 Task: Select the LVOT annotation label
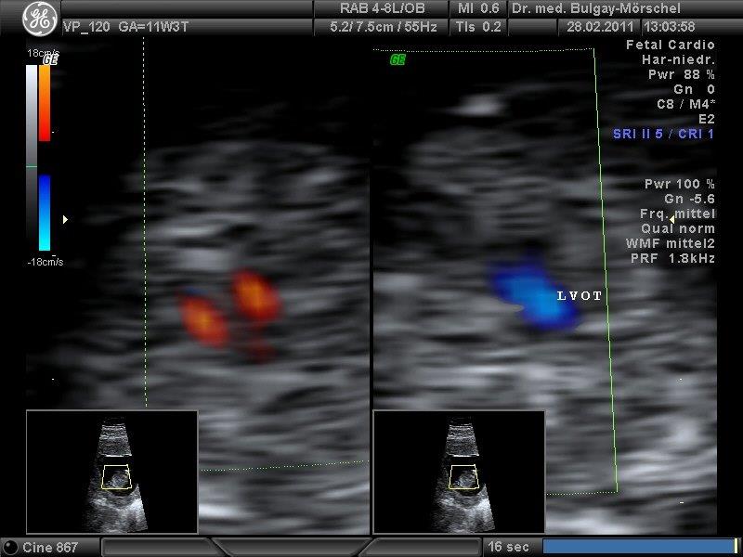pos(580,296)
